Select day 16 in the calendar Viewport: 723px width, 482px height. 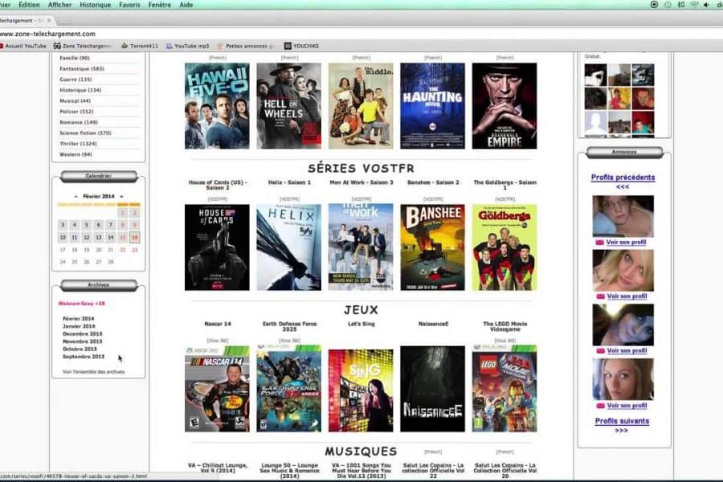click(x=134, y=238)
